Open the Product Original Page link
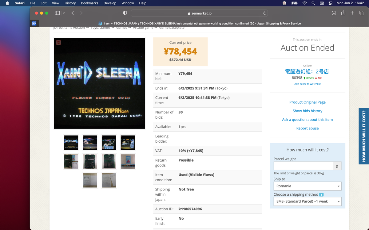The width and height of the screenshot is (369, 230). (307, 102)
